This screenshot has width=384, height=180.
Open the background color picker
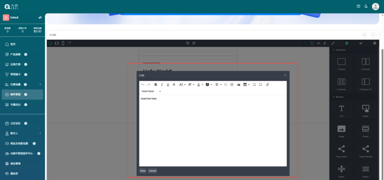pos(209,85)
